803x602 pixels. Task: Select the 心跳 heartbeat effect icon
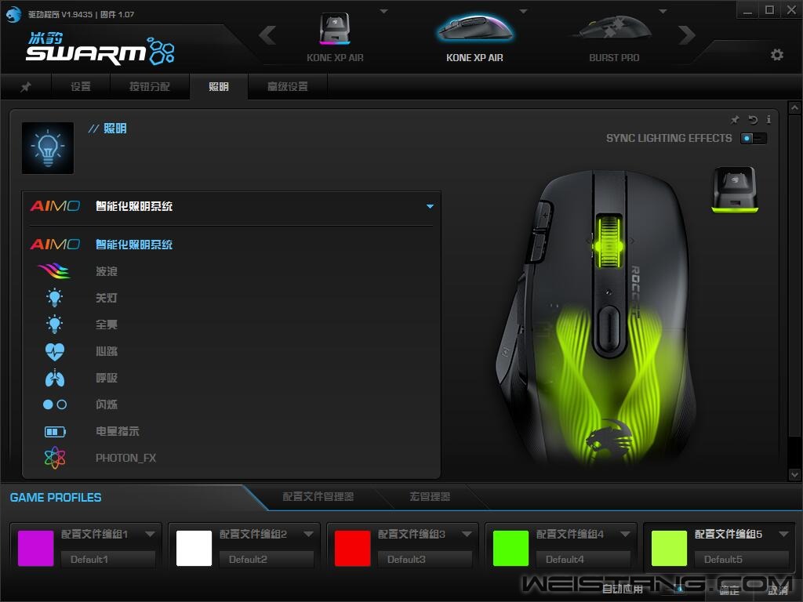tap(54, 351)
